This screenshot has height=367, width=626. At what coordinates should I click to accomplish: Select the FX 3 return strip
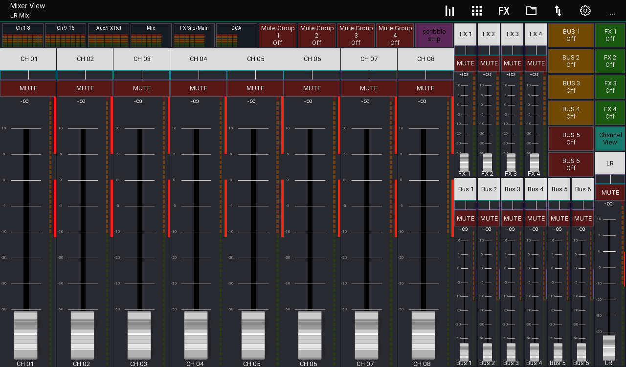[x=512, y=34]
